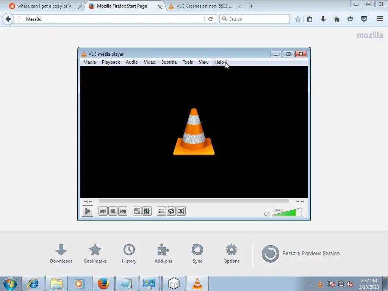Open Add-ons from start page
Image resolution: width=388 pixels, height=291 pixels.
pos(163,253)
